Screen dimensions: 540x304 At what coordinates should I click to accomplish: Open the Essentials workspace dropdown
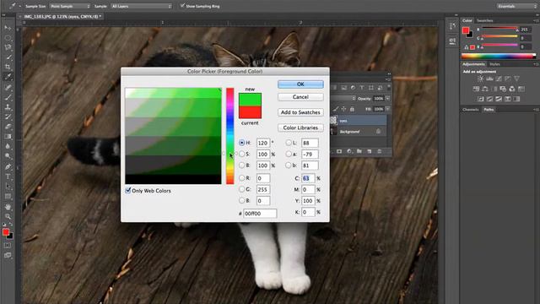tap(516, 6)
